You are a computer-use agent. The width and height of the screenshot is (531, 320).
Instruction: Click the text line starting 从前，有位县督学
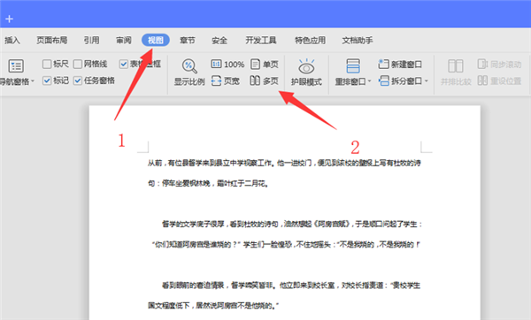pos(284,163)
